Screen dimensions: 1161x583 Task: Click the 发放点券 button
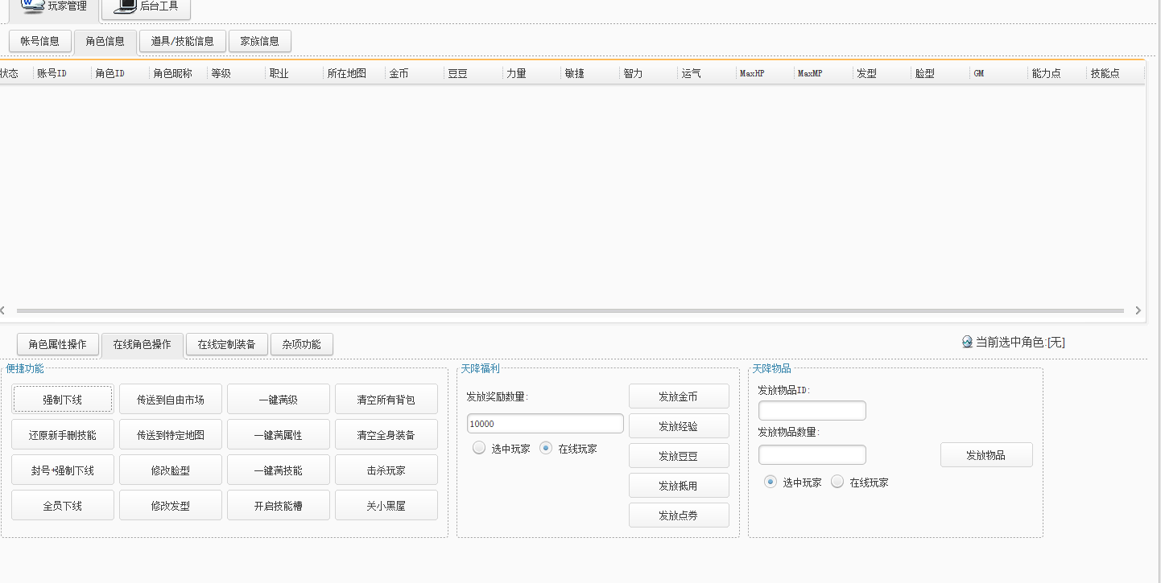[x=679, y=515]
